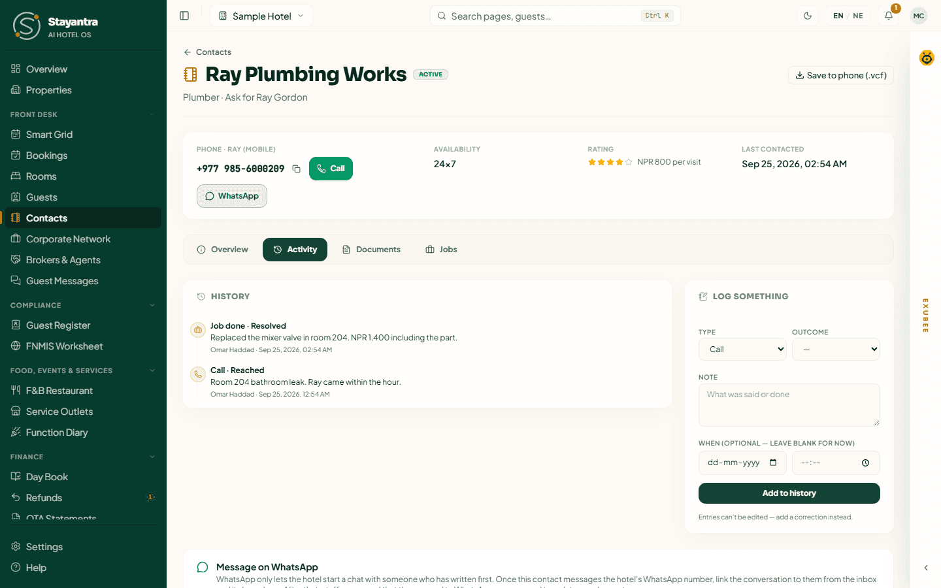Open the Type dropdown showing Call
This screenshot has height=588, width=941.
(x=742, y=349)
